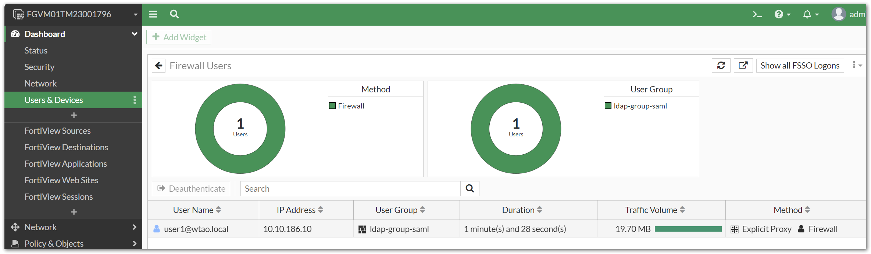Click the top bar search magnifier icon

(x=174, y=14)
